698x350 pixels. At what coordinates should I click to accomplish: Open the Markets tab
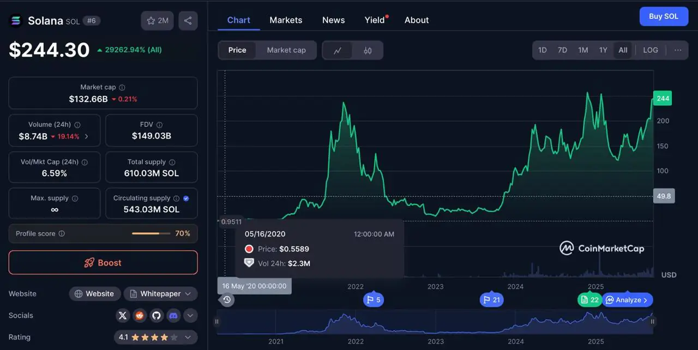286,20
